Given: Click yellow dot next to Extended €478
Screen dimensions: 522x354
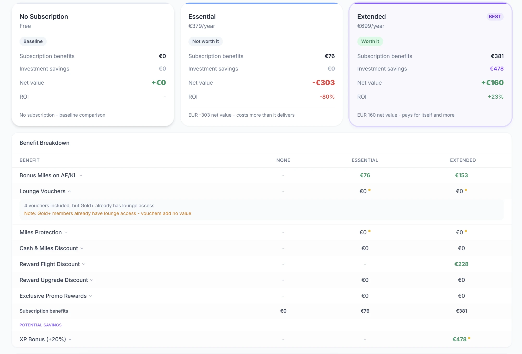Looking at the screenshot, I should pos(469,338).
